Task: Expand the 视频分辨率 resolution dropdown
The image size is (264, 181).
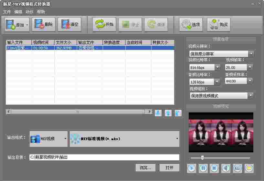Action: point(251,54)
